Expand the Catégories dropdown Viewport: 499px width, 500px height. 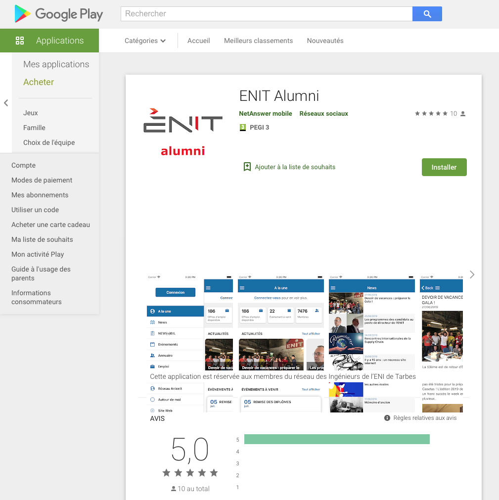point(145,41)
